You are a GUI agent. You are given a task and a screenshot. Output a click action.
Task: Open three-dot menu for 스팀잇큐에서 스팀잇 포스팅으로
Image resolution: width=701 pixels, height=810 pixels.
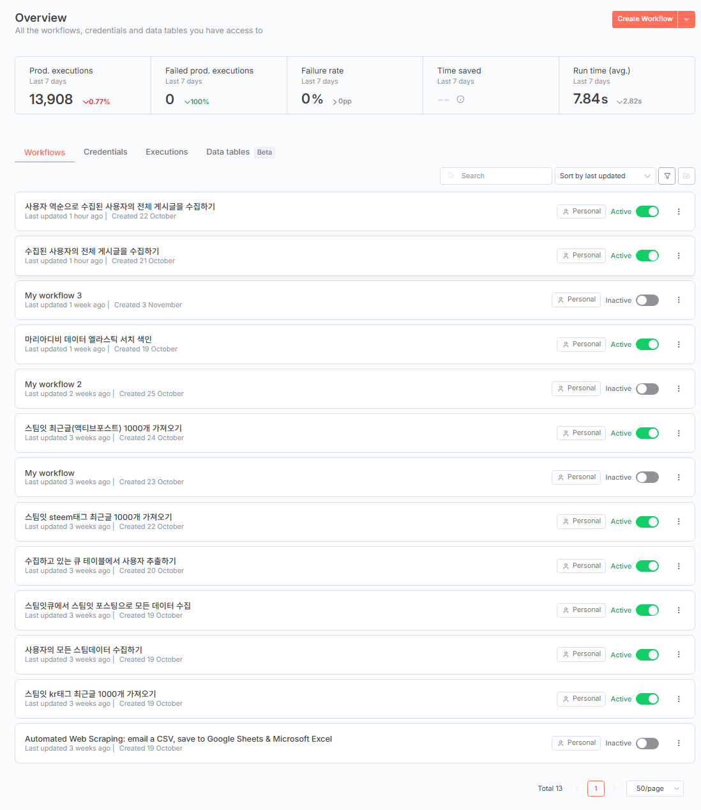pyautogui.click(x=679, y=610)
